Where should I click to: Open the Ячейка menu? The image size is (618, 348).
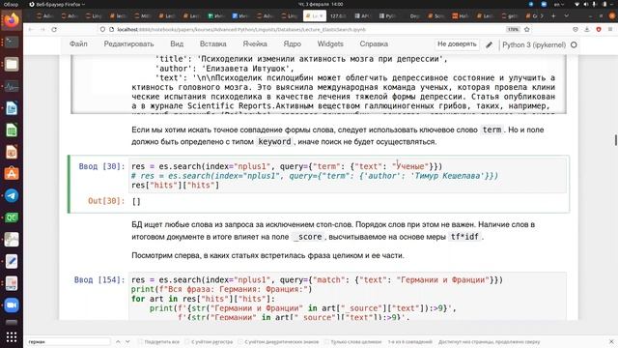[255, 44]
